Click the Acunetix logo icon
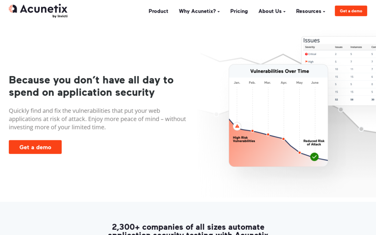Viewport: 376px width, 235px height. 13,9
